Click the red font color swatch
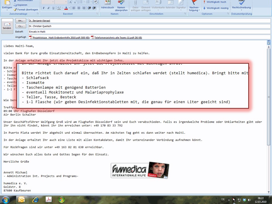Viewport: 272px width, 204px height. click(66, 8)
